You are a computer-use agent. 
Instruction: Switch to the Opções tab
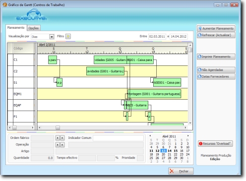tap(34, 28)
